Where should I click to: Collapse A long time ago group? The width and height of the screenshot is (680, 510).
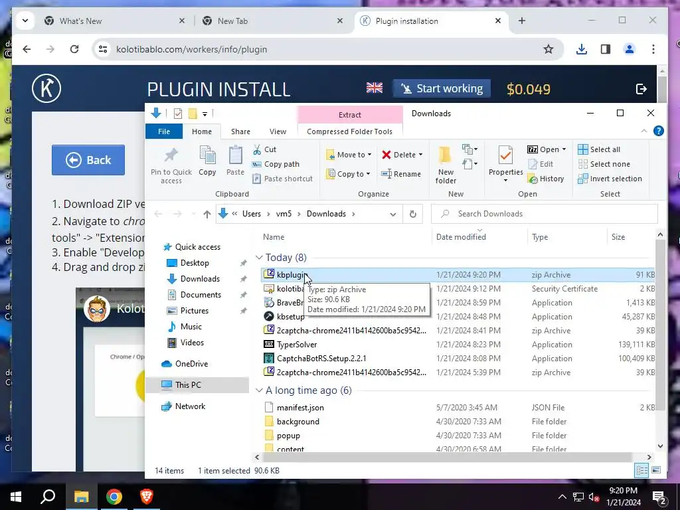tap(259, 390)
